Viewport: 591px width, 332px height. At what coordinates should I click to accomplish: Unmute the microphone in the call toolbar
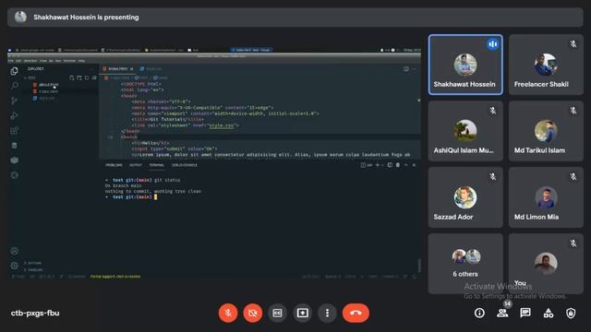(228, 313)
